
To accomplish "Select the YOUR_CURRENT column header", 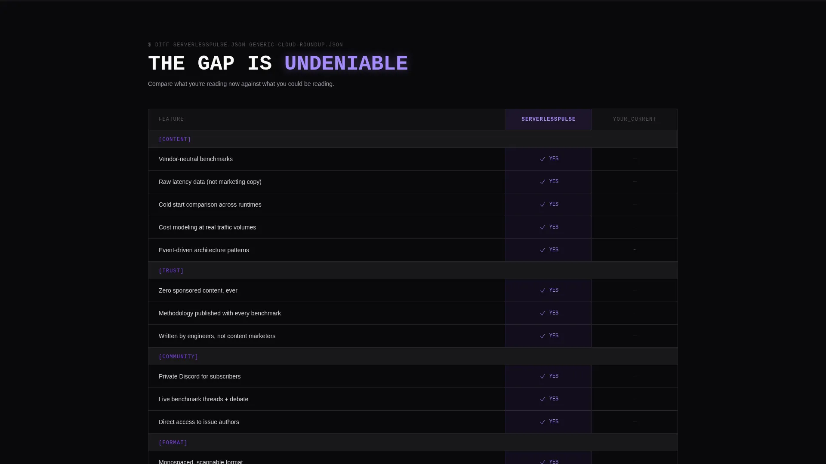I will 635,119.
